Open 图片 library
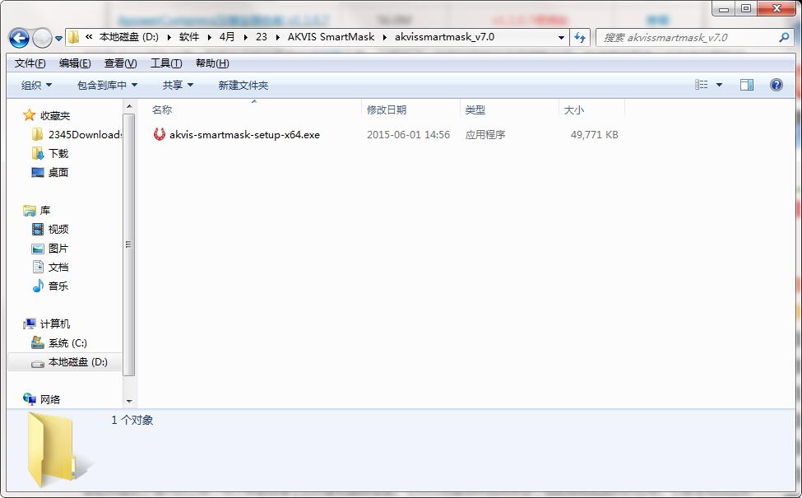The image size is (802, 498). pos(58,249)
